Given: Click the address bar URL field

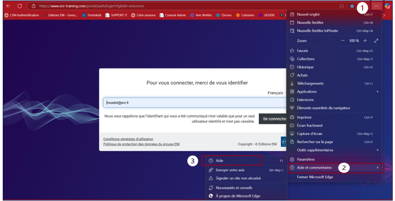Looking at the screenshot, I should coord(186,6).
